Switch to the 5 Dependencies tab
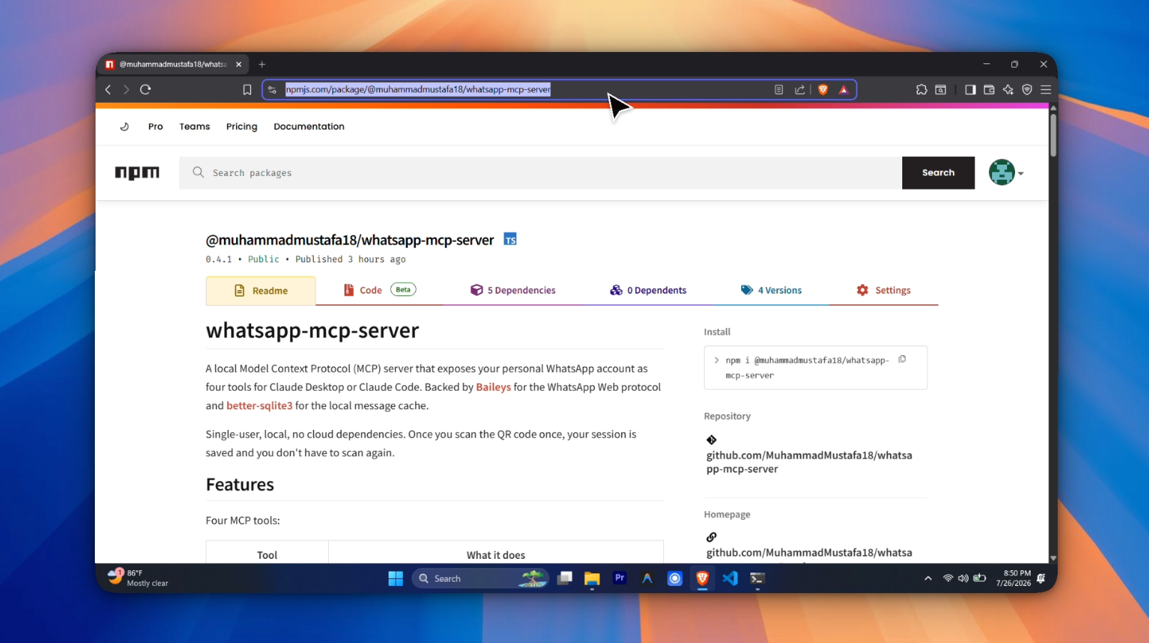The height and width of the screenshot is (643, 1149). tap(513, 290)
